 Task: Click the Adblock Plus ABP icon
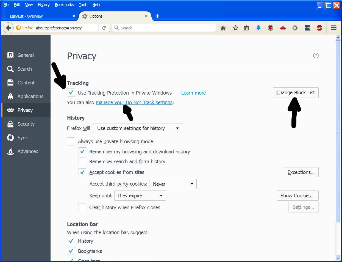[319, 28]
